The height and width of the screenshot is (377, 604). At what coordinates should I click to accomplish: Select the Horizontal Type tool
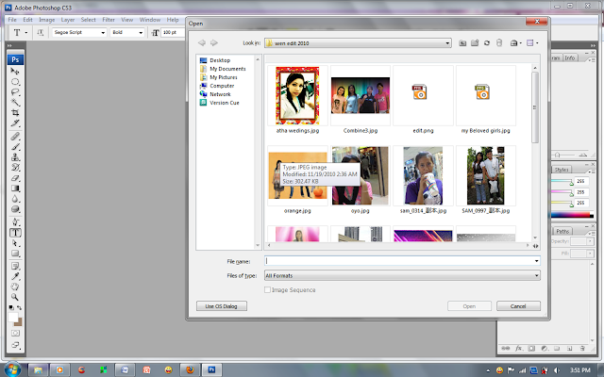[15, 233]
